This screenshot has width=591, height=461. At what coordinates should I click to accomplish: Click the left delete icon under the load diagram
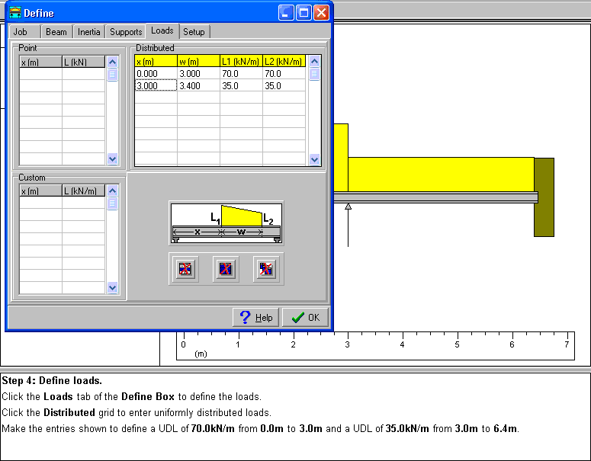[x=185, y=268]
